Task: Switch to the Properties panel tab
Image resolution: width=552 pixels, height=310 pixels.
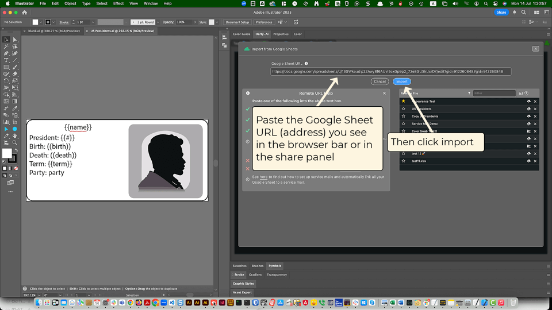Action: tap(281, 34)
